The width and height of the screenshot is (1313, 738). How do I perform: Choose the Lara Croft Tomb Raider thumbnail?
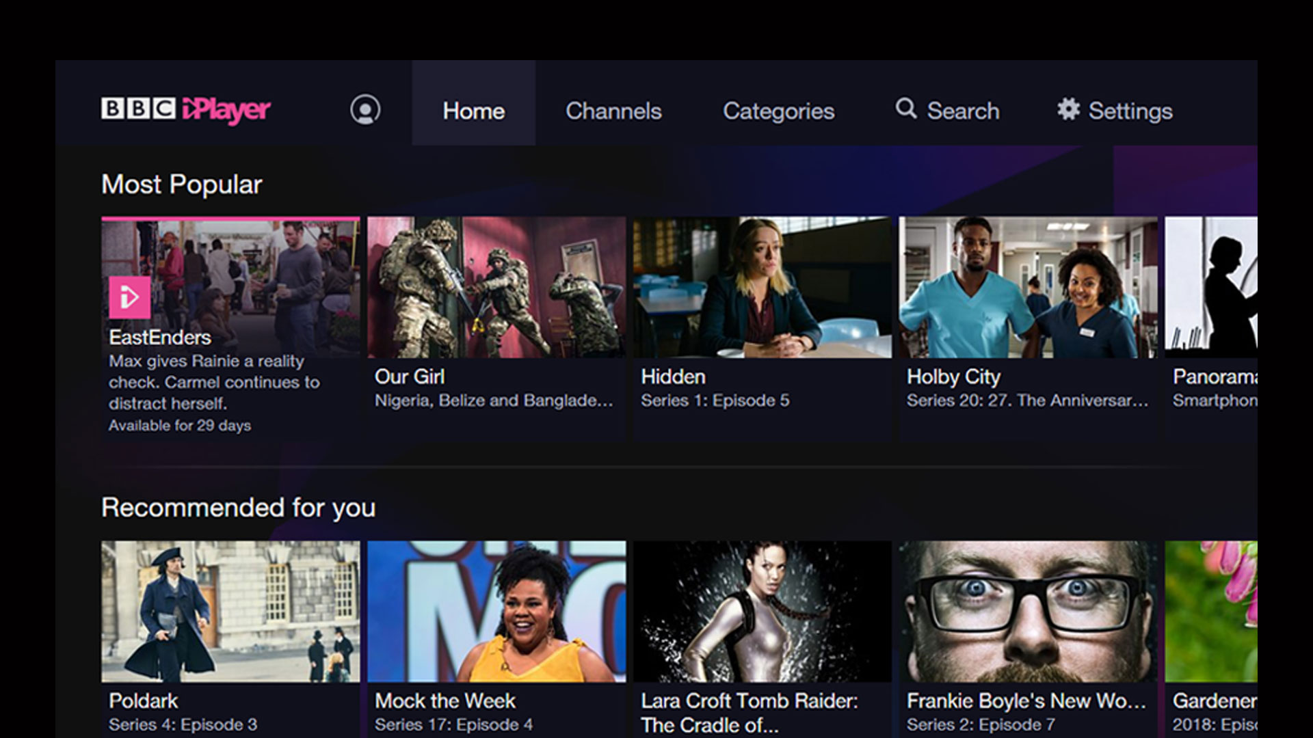[x=762, y=612]
